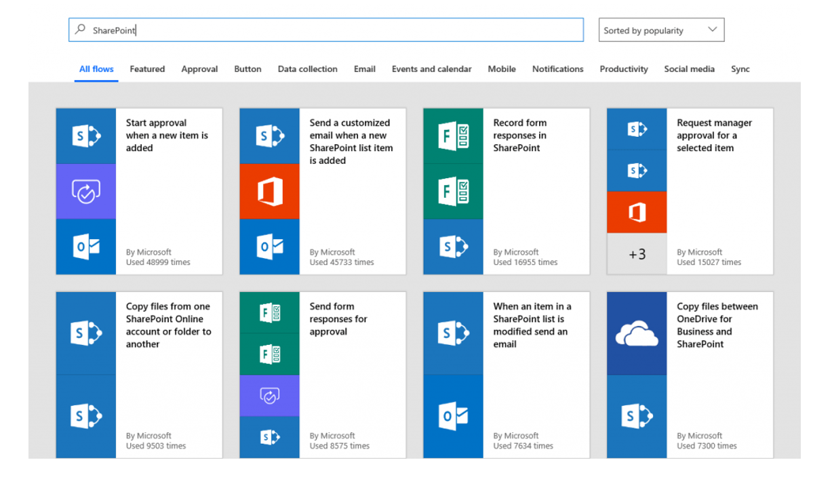Select Outlook icon on 'Send a customized email' card

coord(270,247)
